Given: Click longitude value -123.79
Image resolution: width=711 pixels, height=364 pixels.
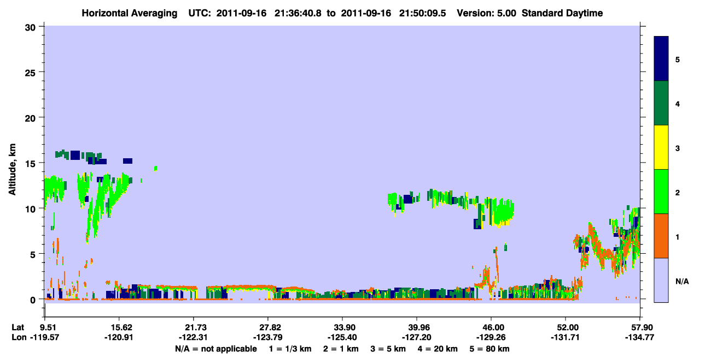Looking at the screenshot, I should [268, 337].
